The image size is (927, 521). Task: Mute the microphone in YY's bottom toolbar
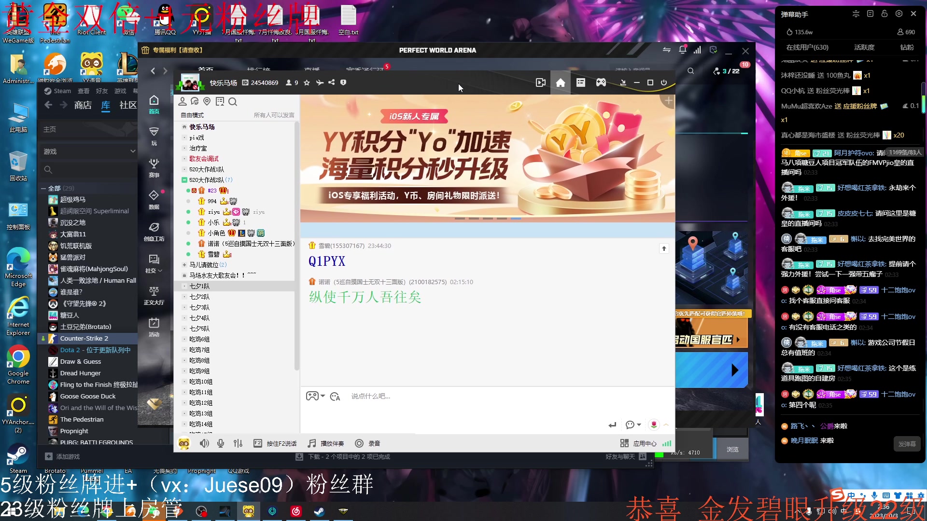point(221,443)
